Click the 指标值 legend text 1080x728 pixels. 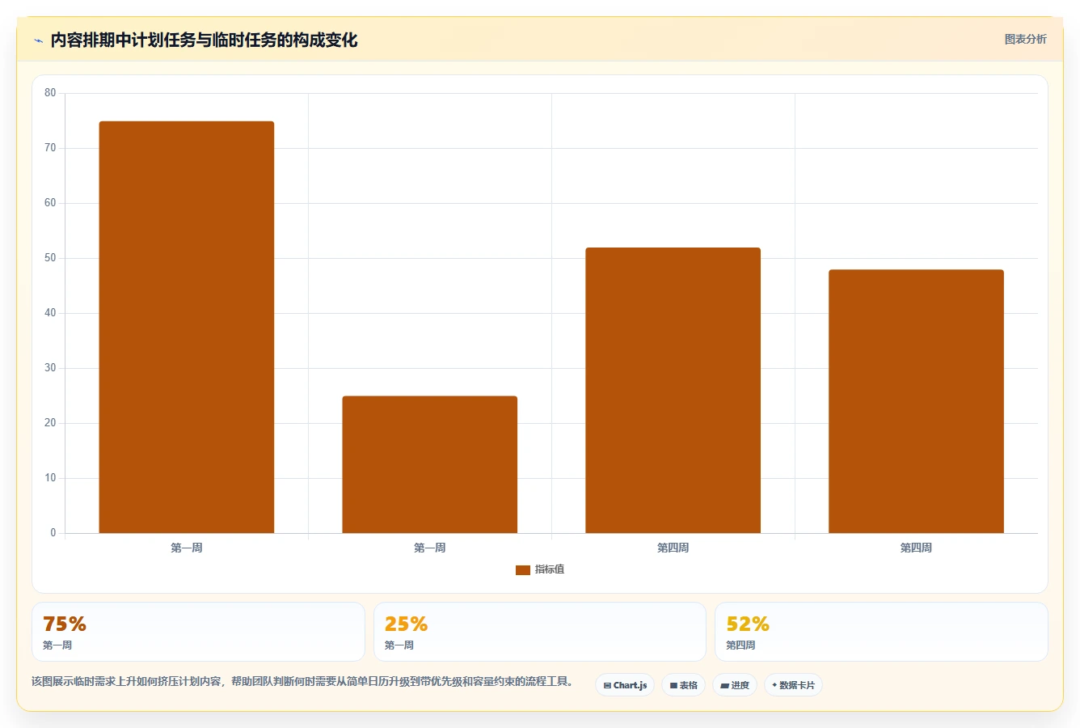click(550, 569)
